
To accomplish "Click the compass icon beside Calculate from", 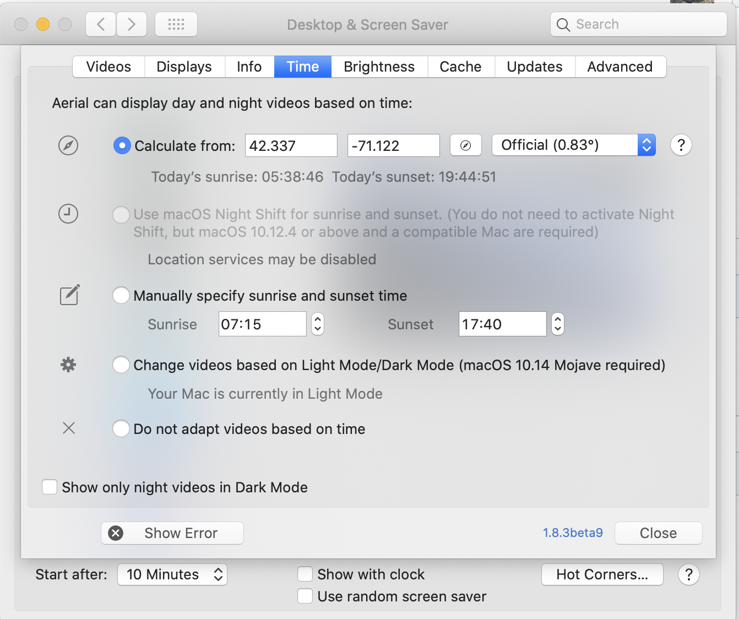I will coord(68,145).
